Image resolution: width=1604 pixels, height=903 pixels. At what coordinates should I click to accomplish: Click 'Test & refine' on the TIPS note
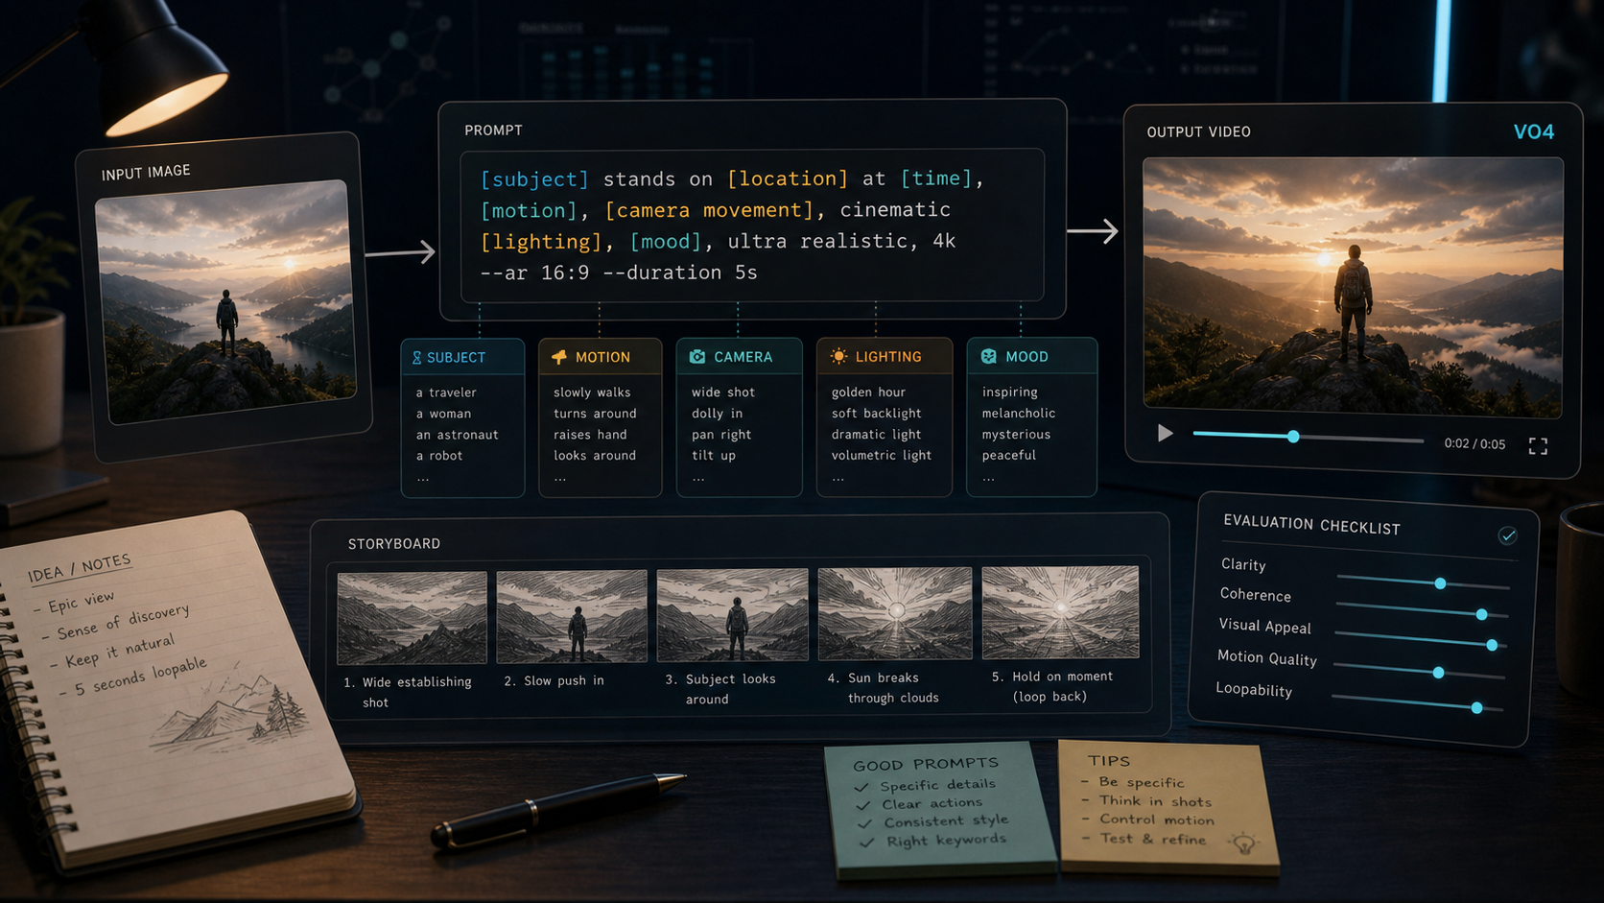1153,839
